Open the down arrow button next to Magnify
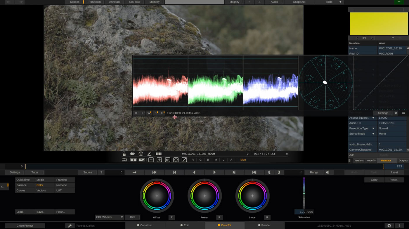Viewport: 409px width, 229px height. pos(249,2)
